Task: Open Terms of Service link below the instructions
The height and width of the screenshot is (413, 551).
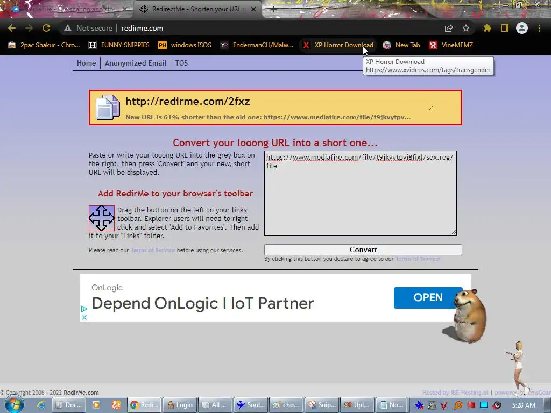Action: 153,250
